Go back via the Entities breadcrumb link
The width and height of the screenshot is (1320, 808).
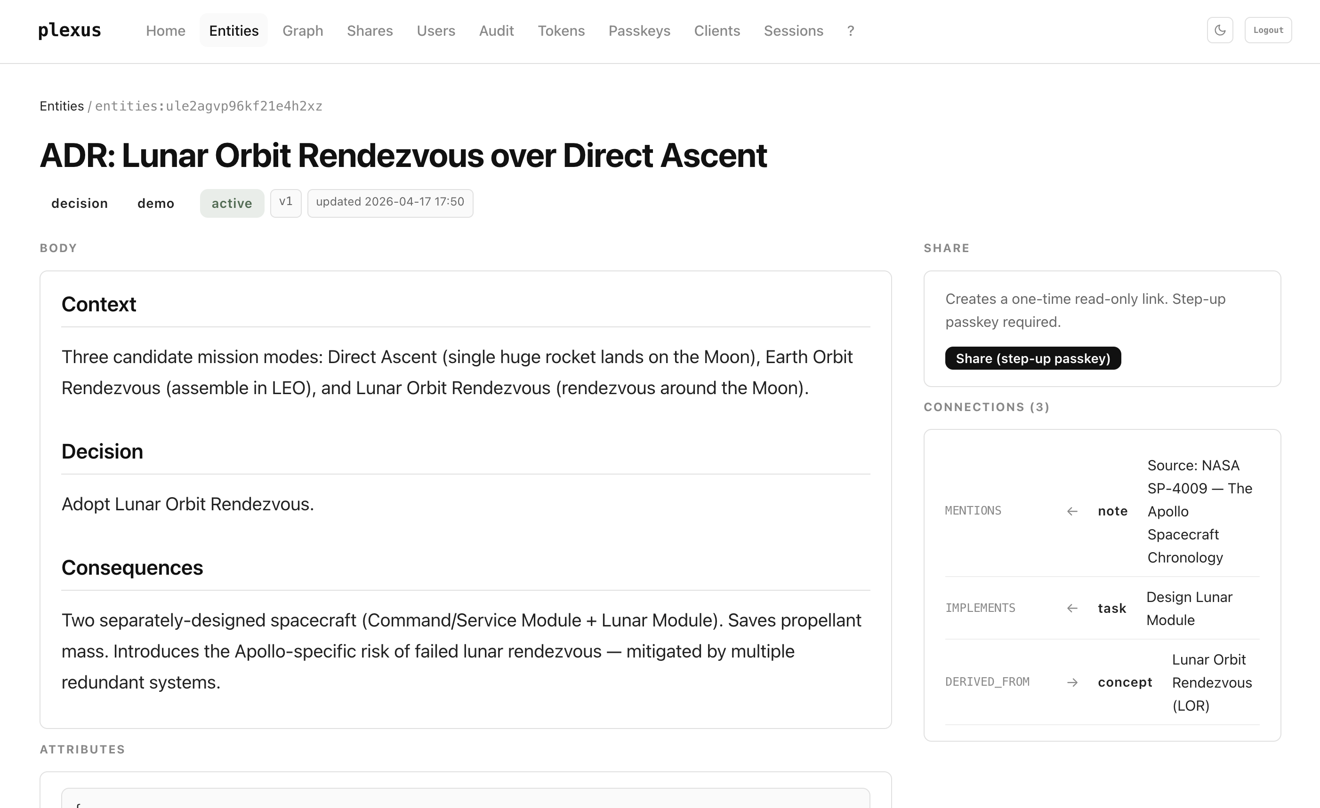(x=61, y=106)
